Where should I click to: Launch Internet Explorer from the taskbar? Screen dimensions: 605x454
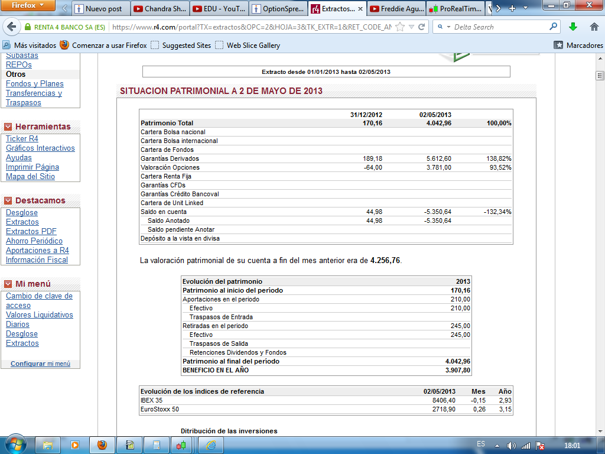click(x=211, y=445)
